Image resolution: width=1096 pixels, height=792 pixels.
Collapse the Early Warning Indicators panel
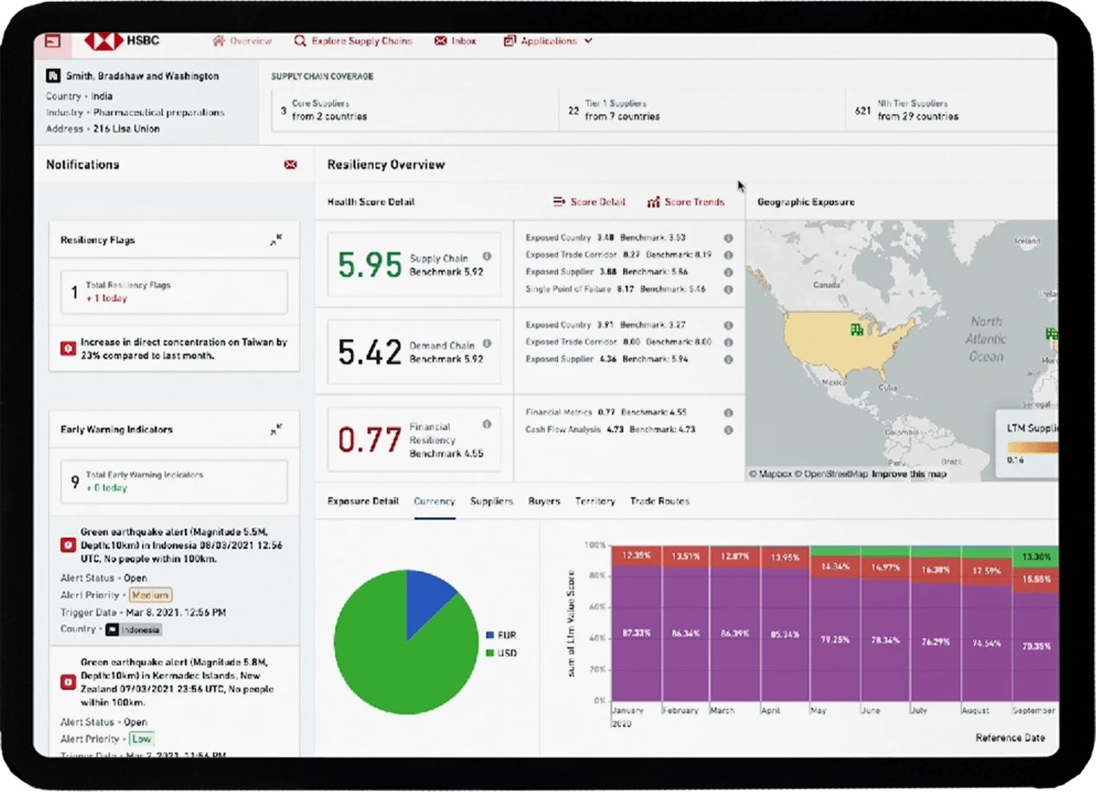point(276,428)
